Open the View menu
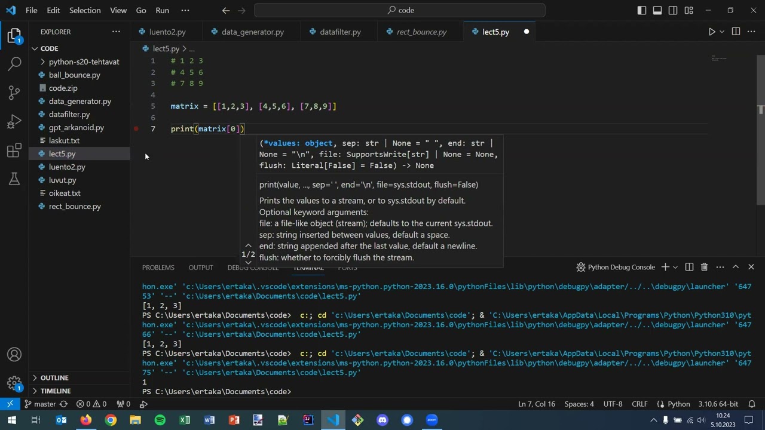Viewport: 765px width, 430px height. coord(118,10)
